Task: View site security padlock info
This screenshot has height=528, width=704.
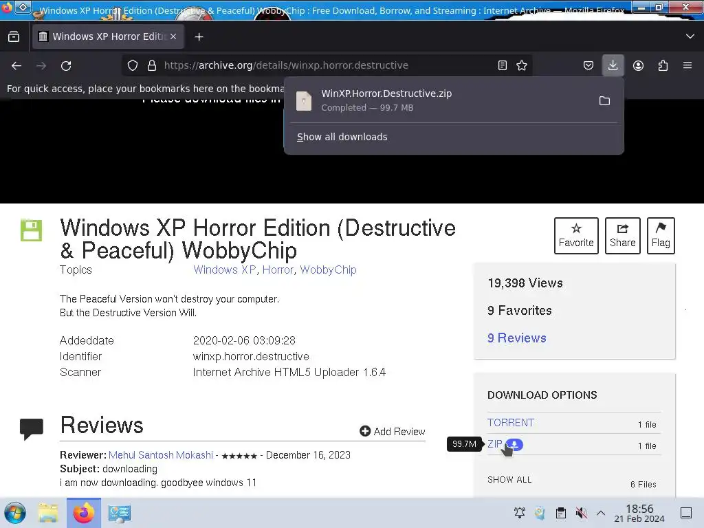Action: click(152, 65)
